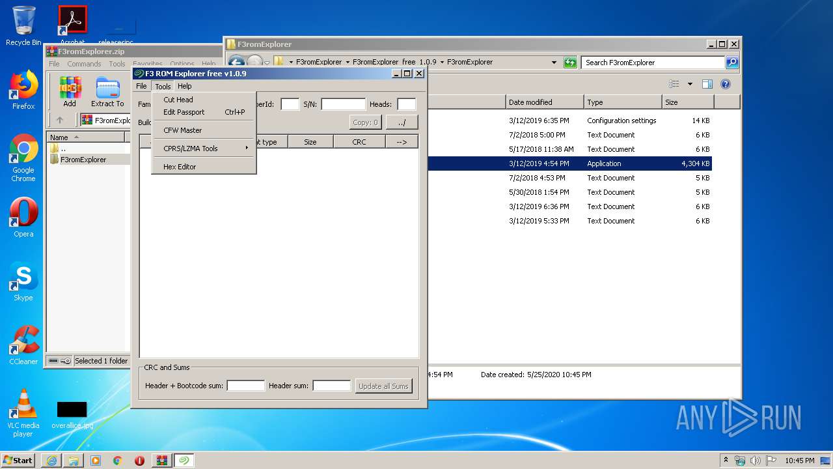Screen dimensions: 833x469
Task: Click the S/N input field
Action: (344, 104)
